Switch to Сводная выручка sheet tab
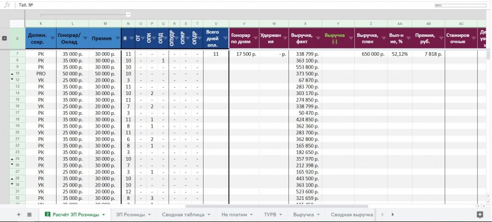The width and height of the screenshot is (492, 222). coord(352,215)
